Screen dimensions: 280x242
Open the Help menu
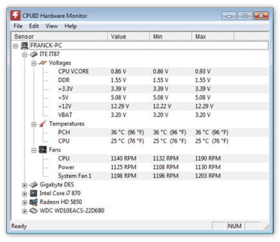(x=71, y=26)
